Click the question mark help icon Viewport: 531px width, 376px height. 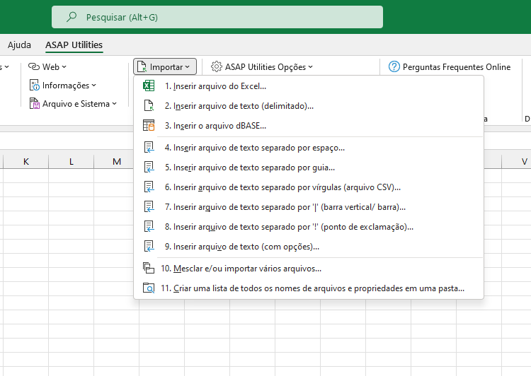pyautogui.click(x=394, y=66)
